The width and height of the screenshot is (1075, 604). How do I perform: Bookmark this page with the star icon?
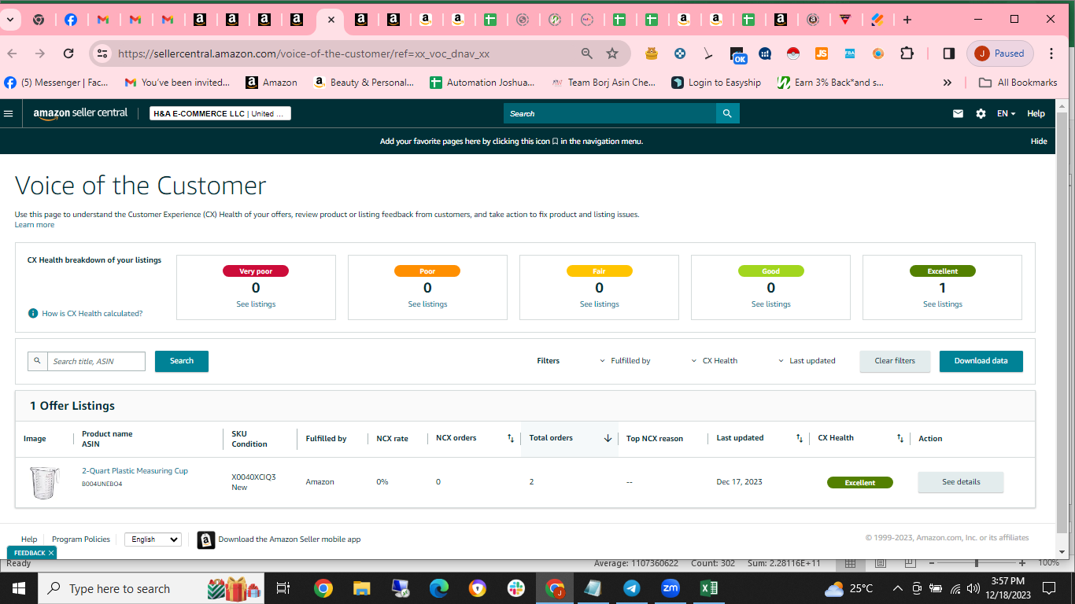tap(612, 53)
